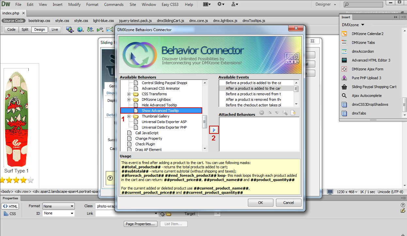Click the Check browser compatibility icon
This screenshot has width=407, height=236.
pos(109,29)
